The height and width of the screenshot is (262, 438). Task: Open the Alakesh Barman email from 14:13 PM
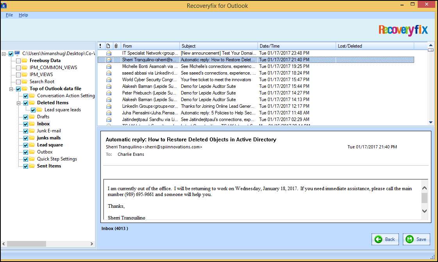tap(256, 100)
